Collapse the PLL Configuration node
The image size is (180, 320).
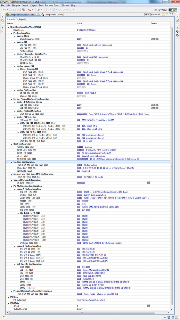click(12, 33)
